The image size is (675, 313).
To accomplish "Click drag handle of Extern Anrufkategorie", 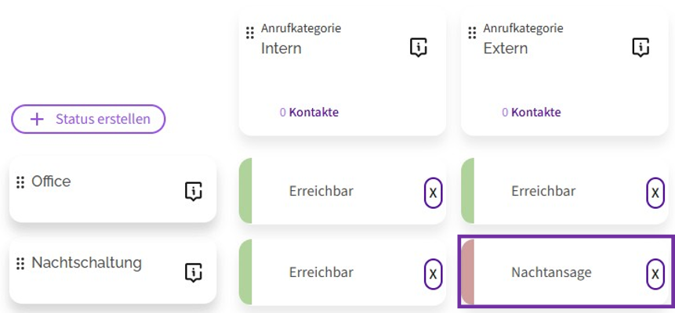I will pos(472,33).
